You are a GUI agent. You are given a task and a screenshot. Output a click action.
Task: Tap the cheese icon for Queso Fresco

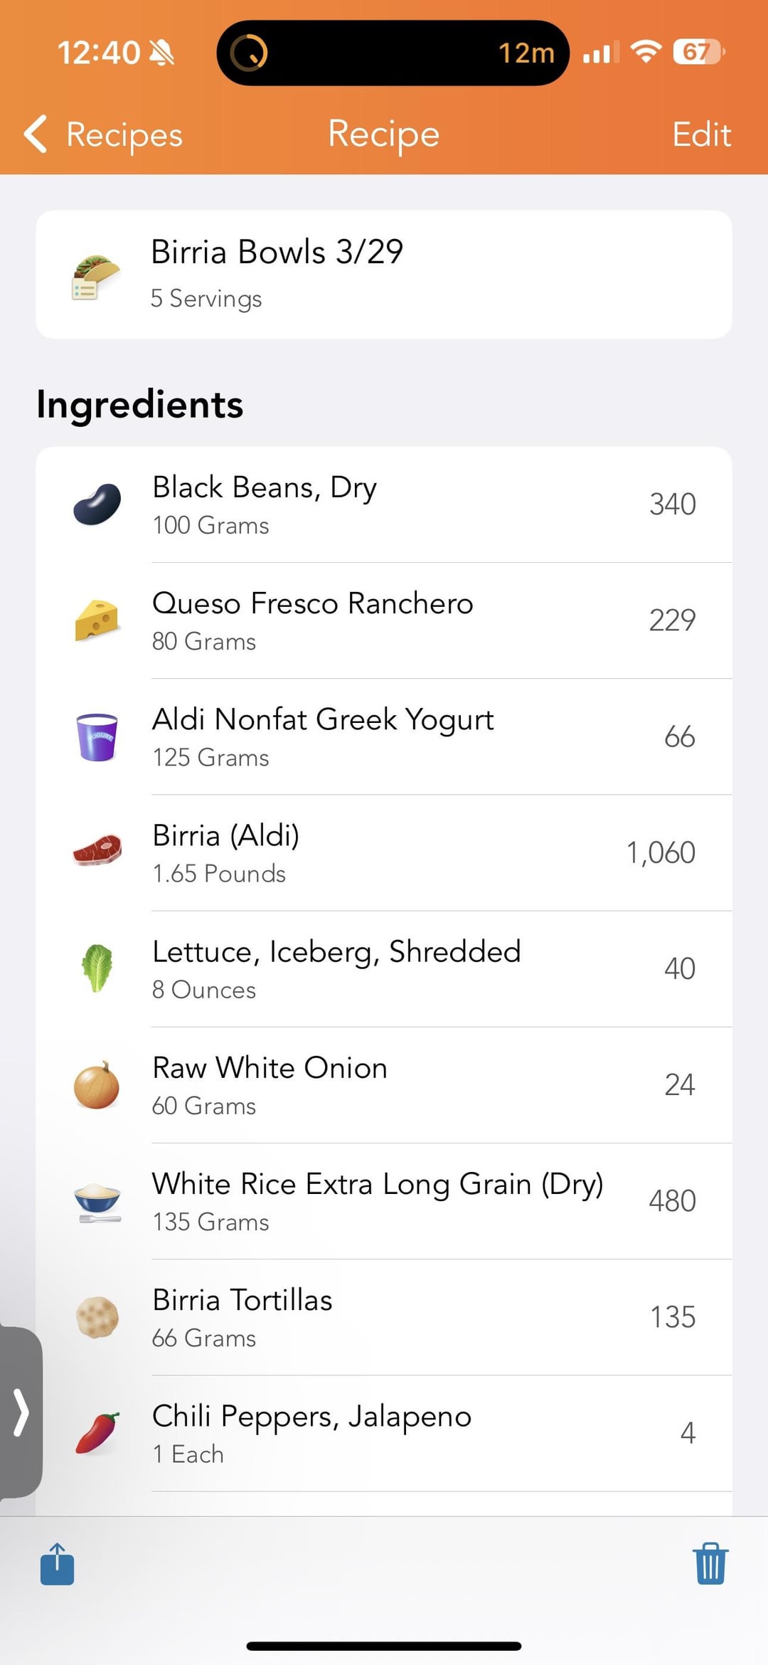click(97, 620)
